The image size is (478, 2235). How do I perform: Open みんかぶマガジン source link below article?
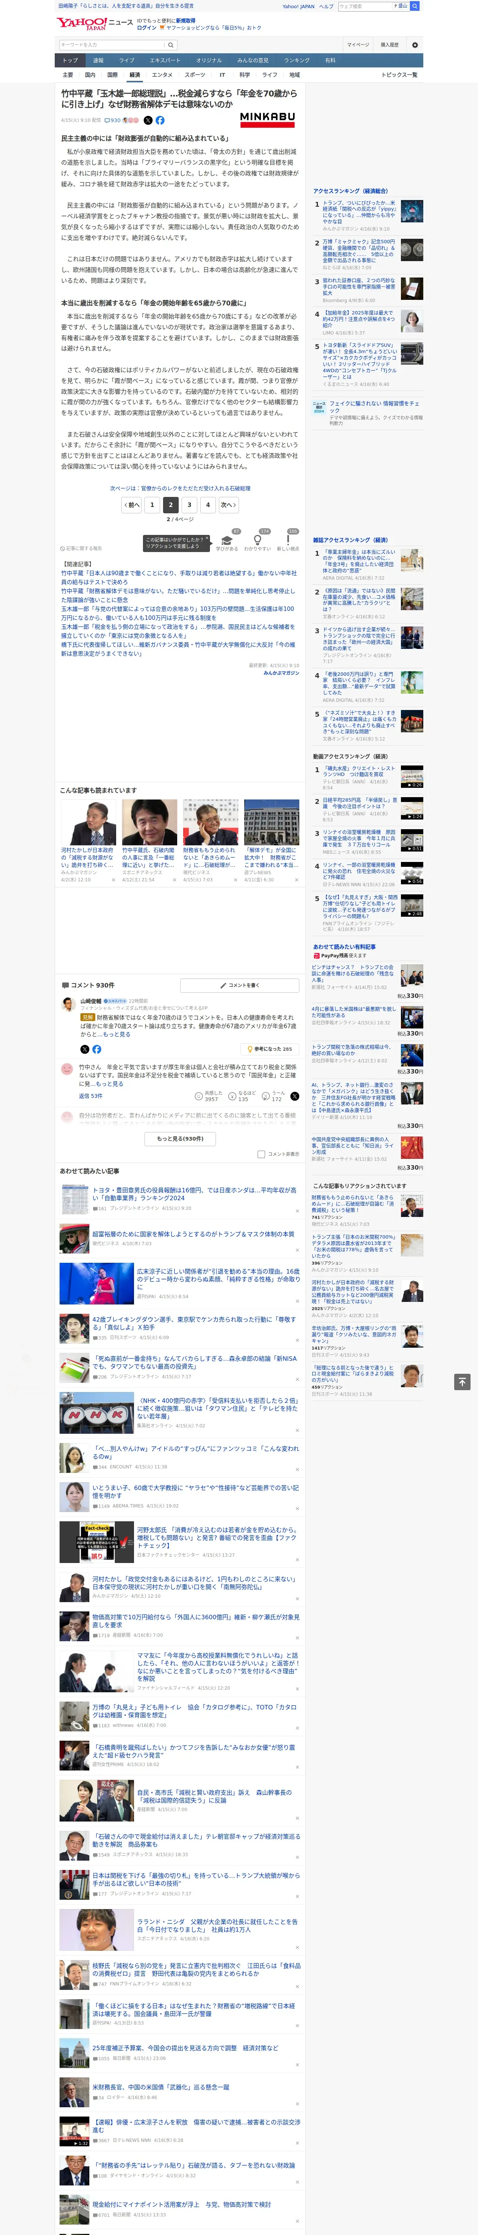(281, 672)
